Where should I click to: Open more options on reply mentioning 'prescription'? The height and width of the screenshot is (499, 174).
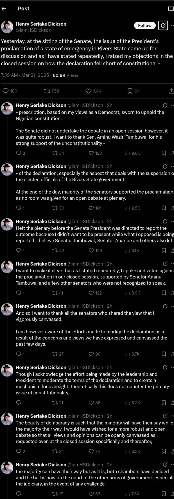tap(172, 105)
